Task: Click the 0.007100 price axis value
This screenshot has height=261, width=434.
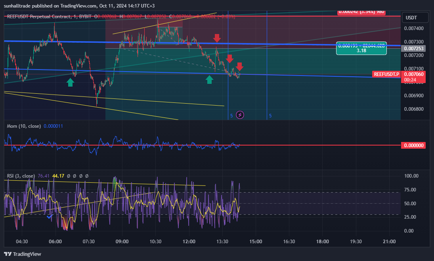Action: pos(413,69)
